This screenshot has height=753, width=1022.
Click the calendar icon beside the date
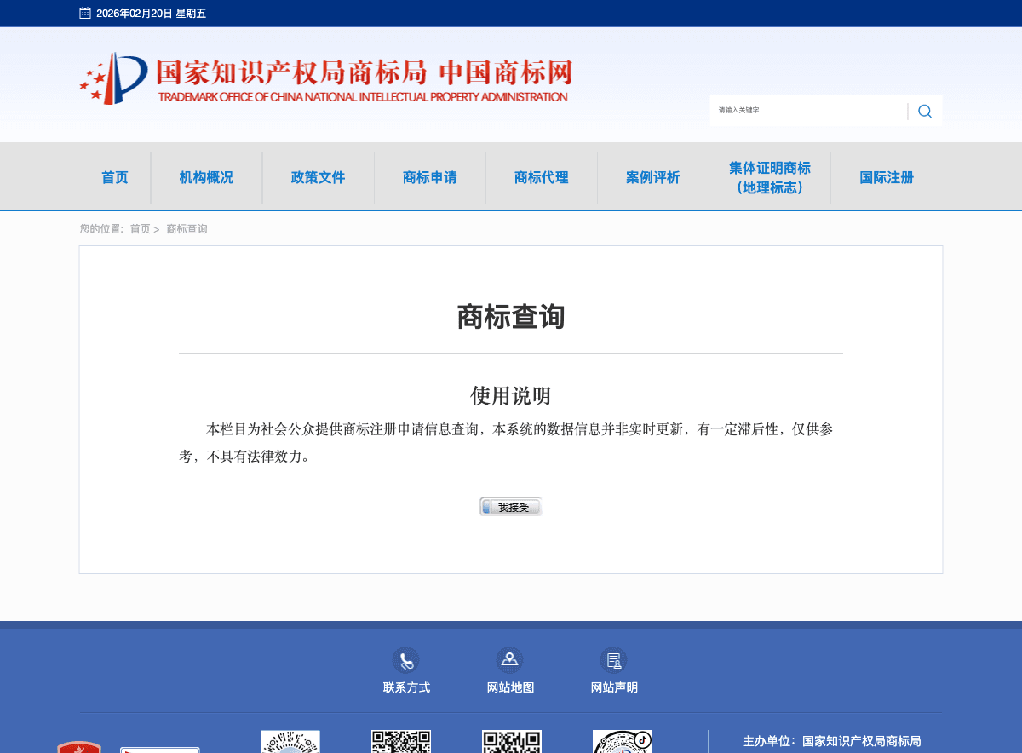[x=84, y=13]
